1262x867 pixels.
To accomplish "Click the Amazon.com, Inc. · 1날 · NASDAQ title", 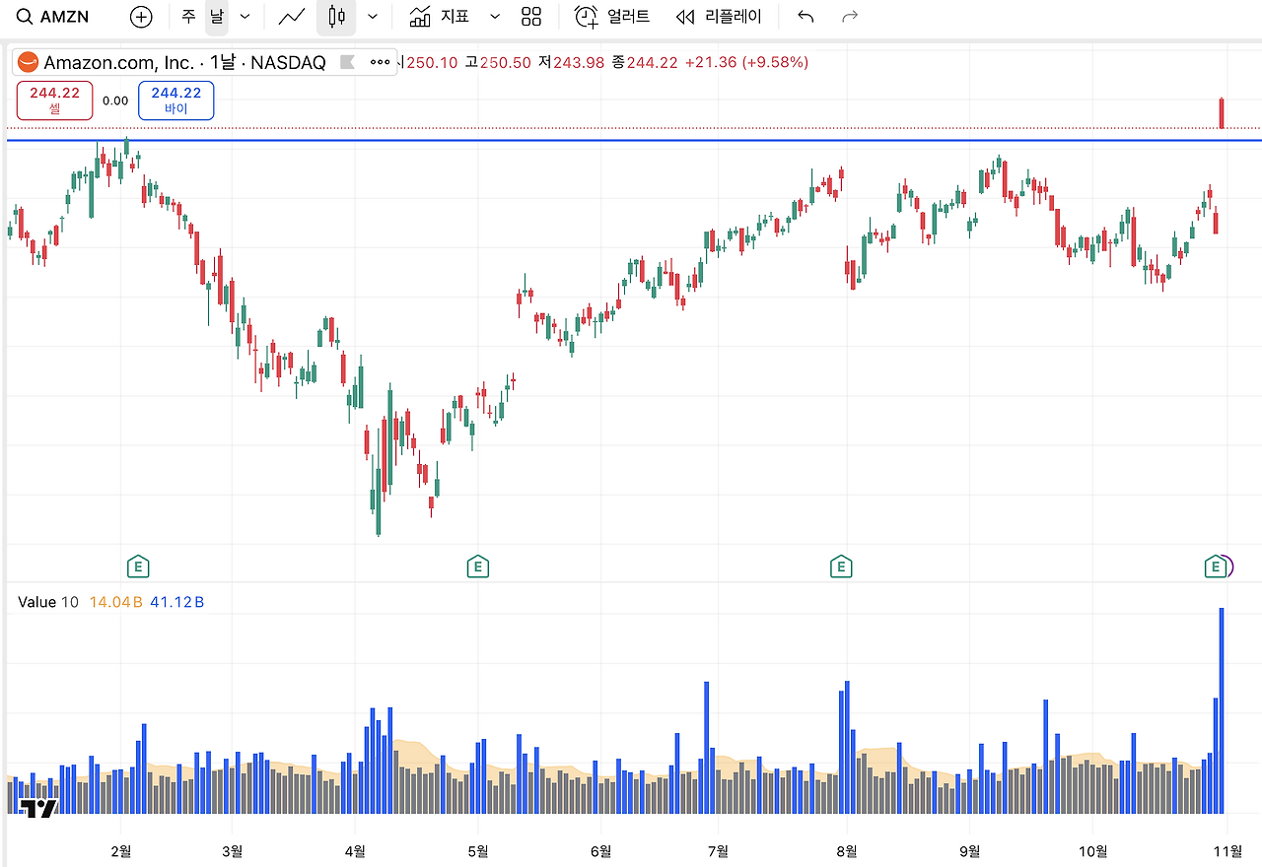I will point(184,62).
